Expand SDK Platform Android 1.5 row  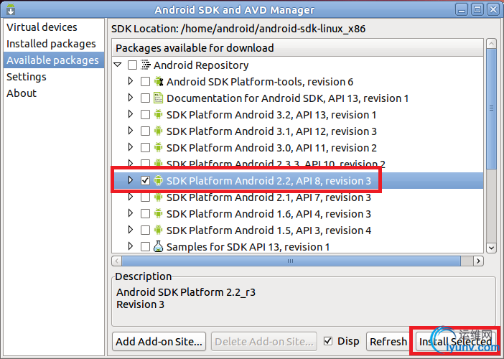click(131, 230)
